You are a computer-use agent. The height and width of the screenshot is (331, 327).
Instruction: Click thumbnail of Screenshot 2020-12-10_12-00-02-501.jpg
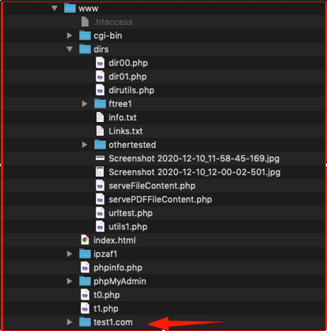click(x=100, y=172)
